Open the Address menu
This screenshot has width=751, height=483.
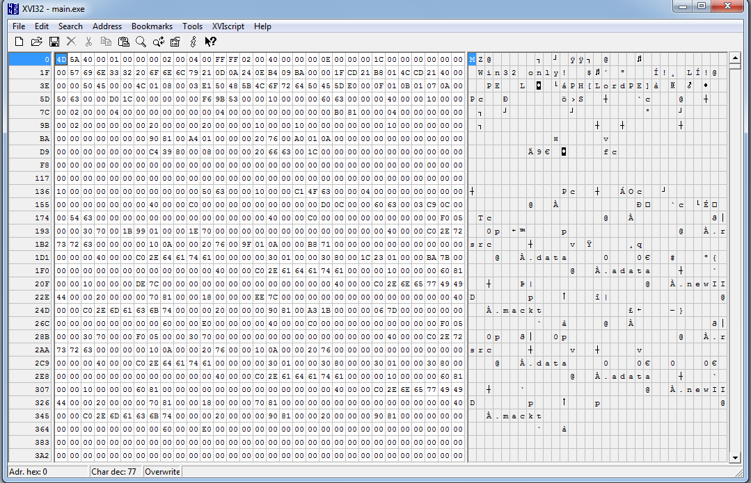[106, 26]
